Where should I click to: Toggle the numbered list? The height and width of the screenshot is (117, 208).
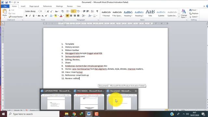coord(73,11)
